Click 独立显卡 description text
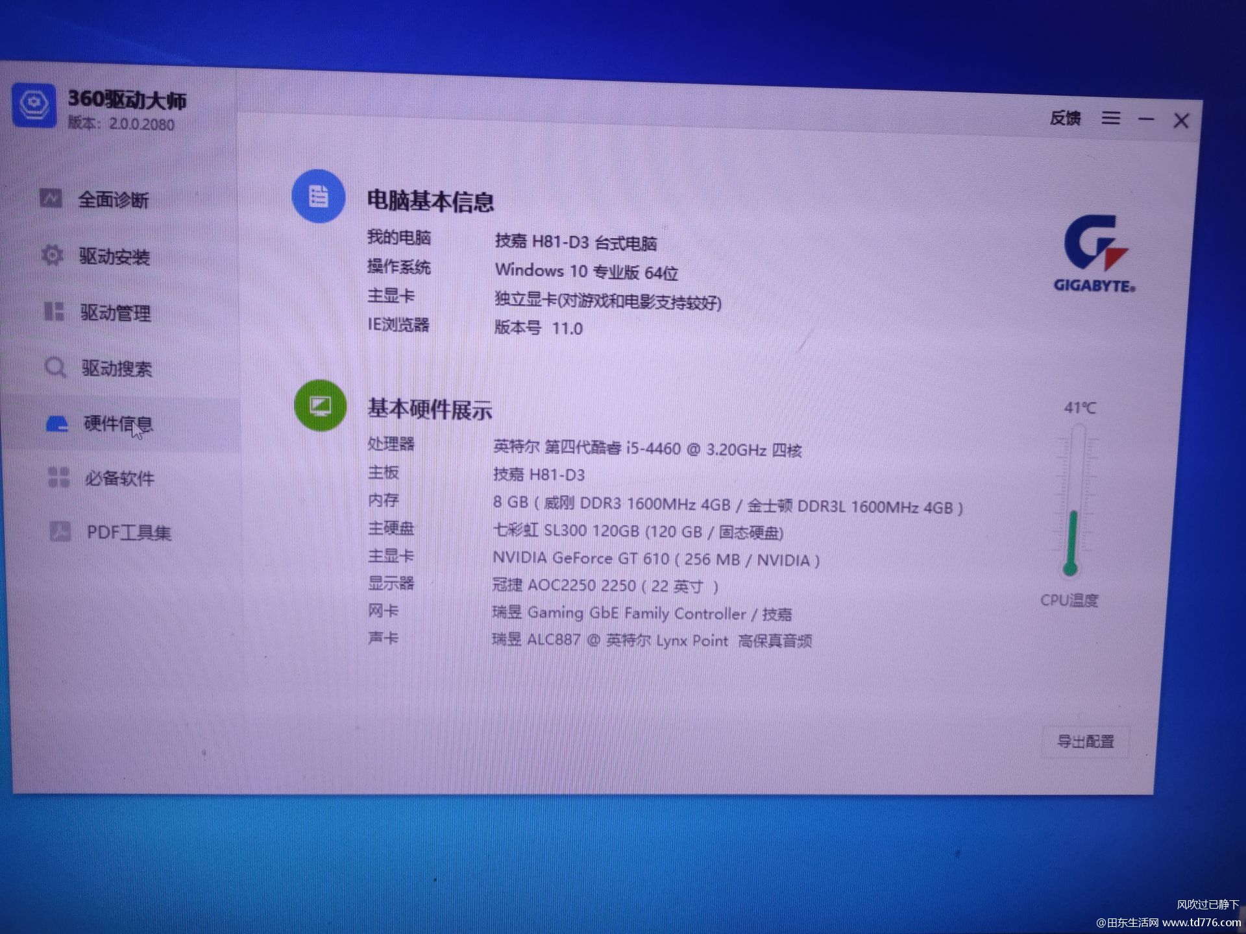 point(607,301)
